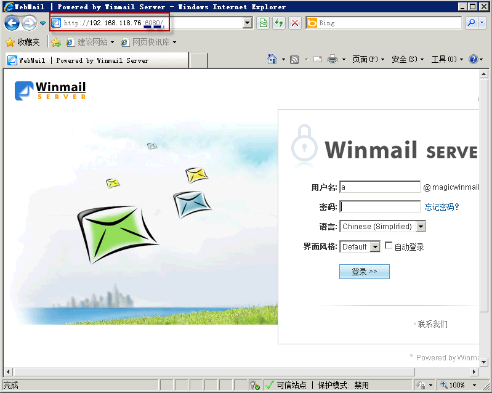Screen dimensions: 492x393
Task: Tick the 自动登录 checkbox
Action: tap(389, 245)
